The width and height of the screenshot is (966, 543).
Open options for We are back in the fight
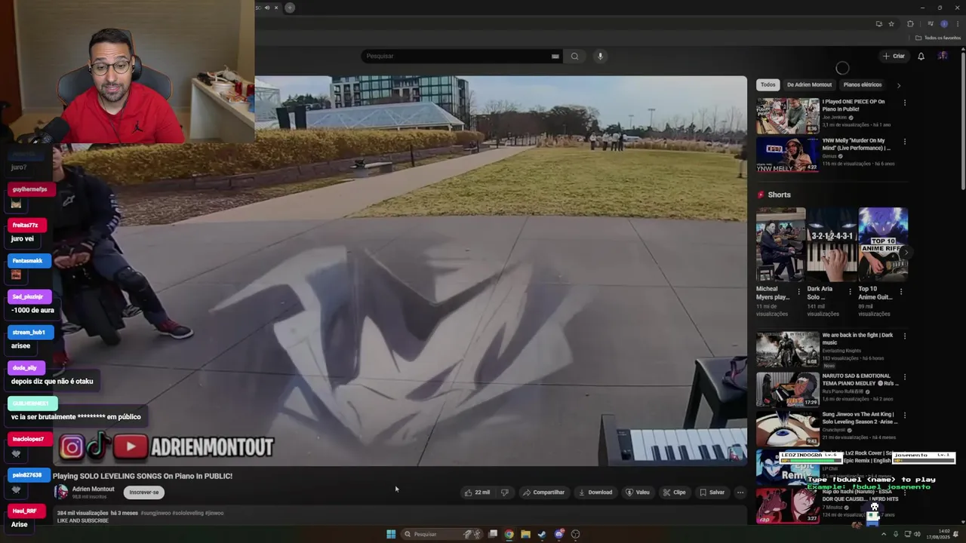[904, 336]
